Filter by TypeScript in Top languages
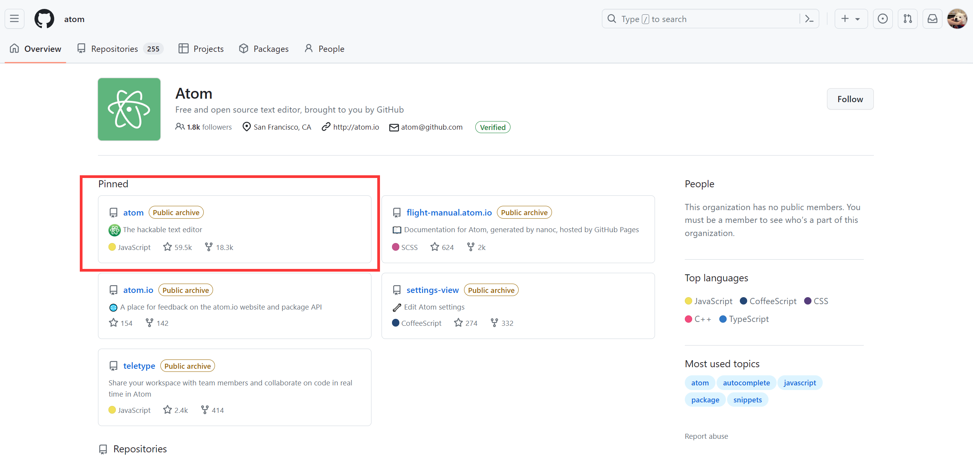 click(x=744, y=319)
